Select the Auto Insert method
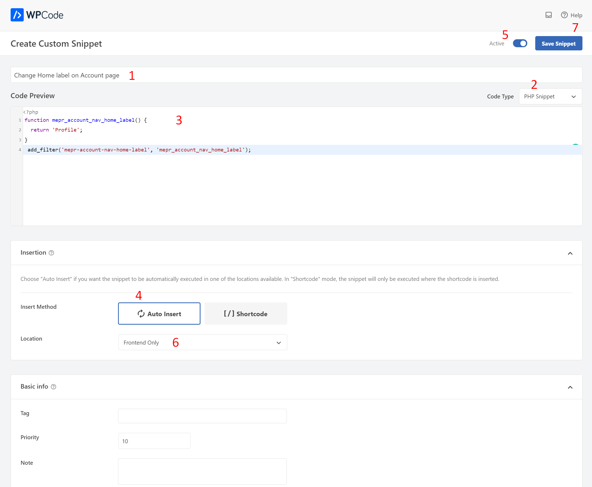Screen dimensions: 592x487 coord(159,314)
